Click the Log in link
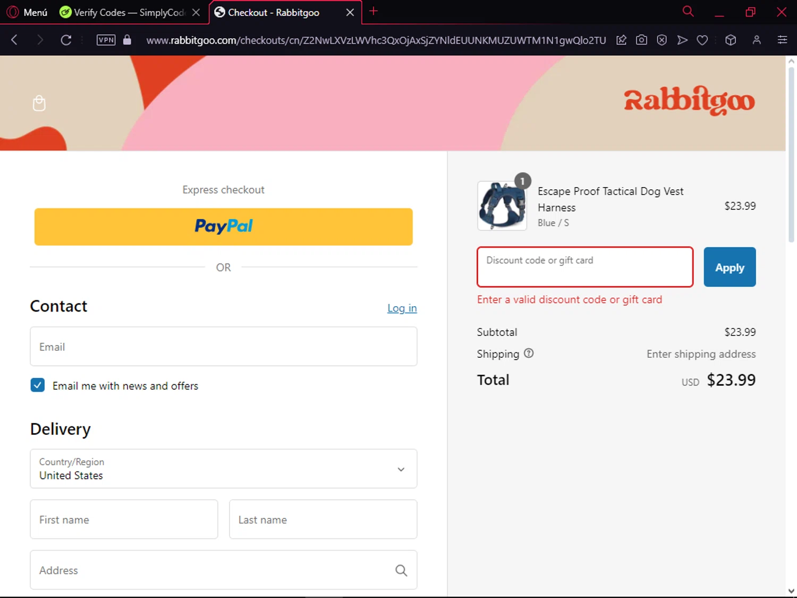The height and width of the screenshot is (598, 797). click(402, 308)
